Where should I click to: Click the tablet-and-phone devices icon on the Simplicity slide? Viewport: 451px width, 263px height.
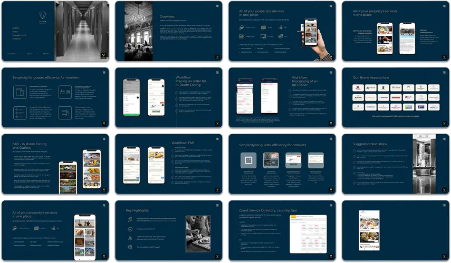20,92
